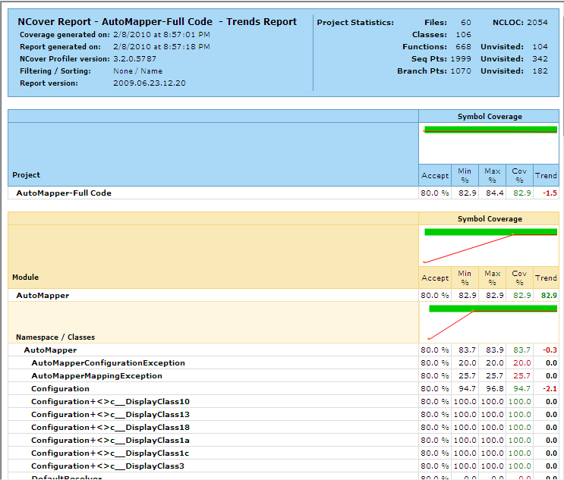Select AutoMapperMappingException class row
The height and width of the screenshot is (480, 564).
click(96, 376)
